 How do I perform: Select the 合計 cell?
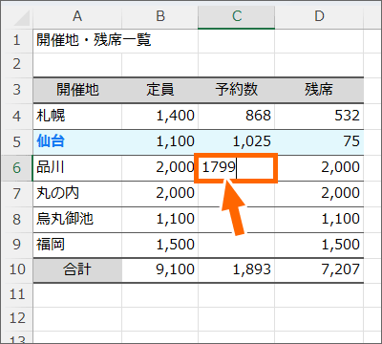(x=77, y=270)
